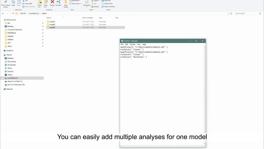Select This PC in the navigation pane
Image resolution: width=264 pixels, height=149 pixels.
click(x=9, y=55)
